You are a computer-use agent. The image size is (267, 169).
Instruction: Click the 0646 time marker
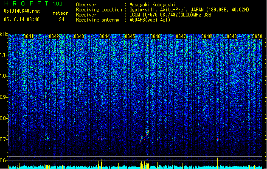pos(155,36)
